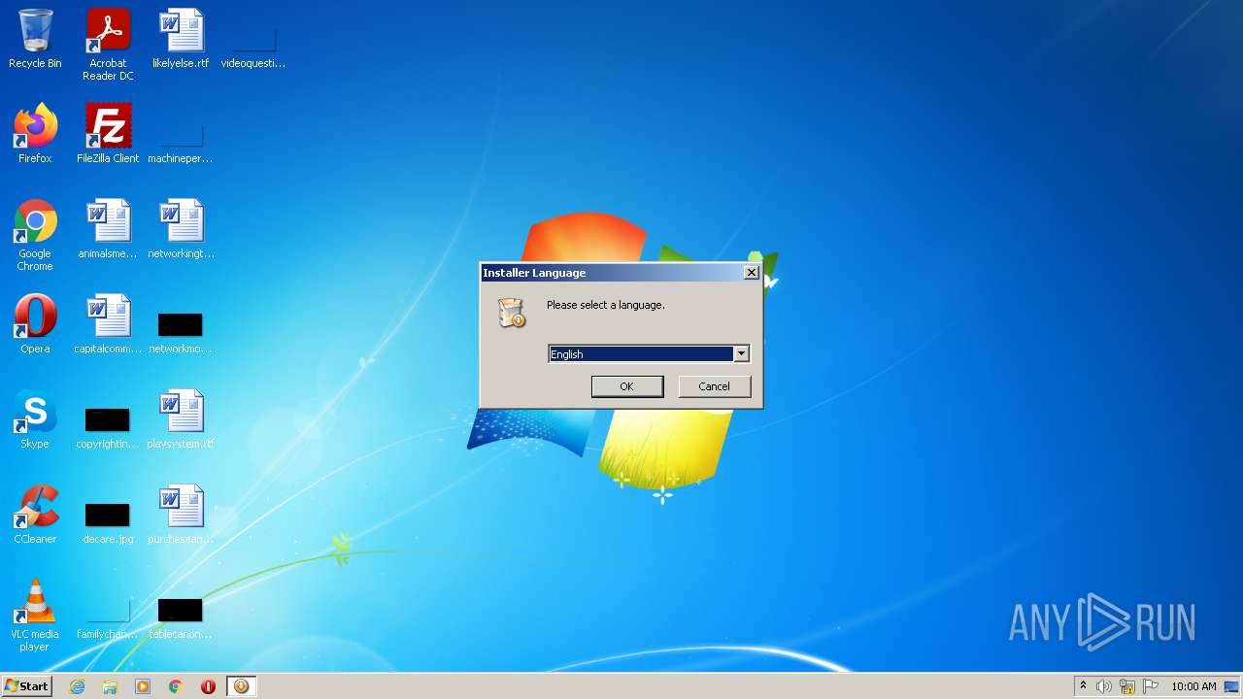Select the Acrobat Reader DC shortcut
The image size is (1243, 699).
(x=108, y=46)
